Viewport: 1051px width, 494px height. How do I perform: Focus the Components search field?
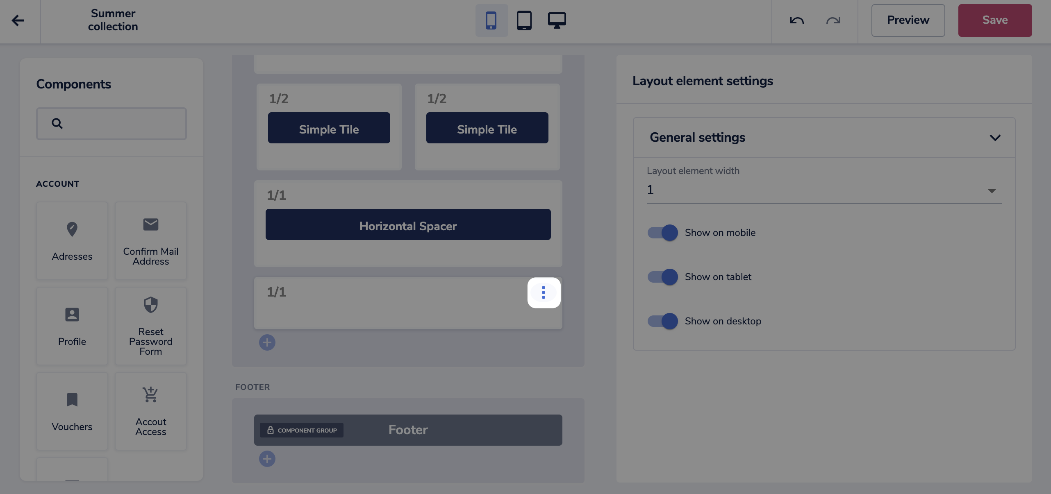[111, 124]
